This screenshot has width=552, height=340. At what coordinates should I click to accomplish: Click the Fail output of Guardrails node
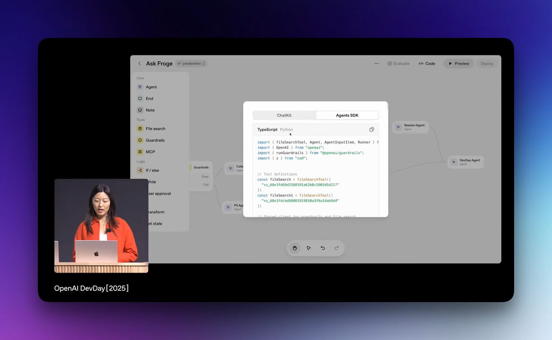(x=206, y=184)
